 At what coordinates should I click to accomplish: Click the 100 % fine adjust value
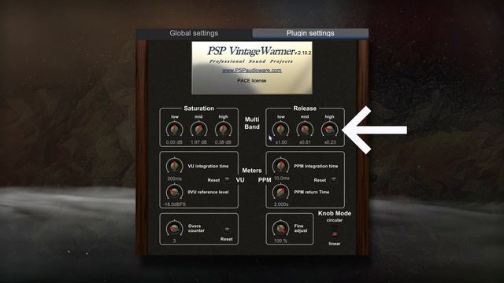[x=280, y=241]
